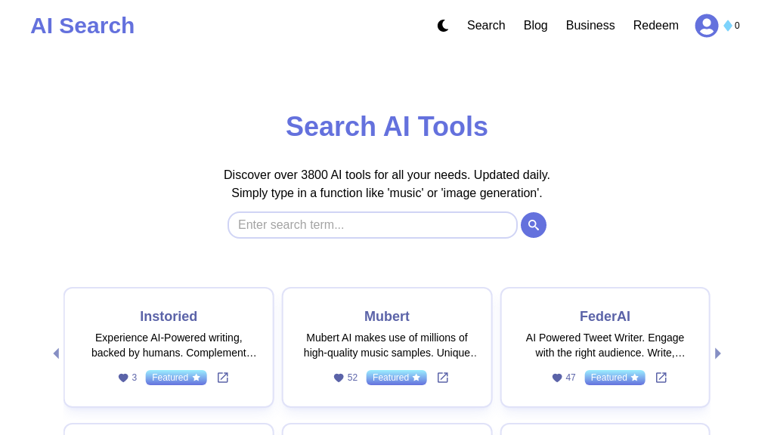774x435 pixels.
Task: Like the FederAI tool using its heart
Action: [x=556, y=378]
